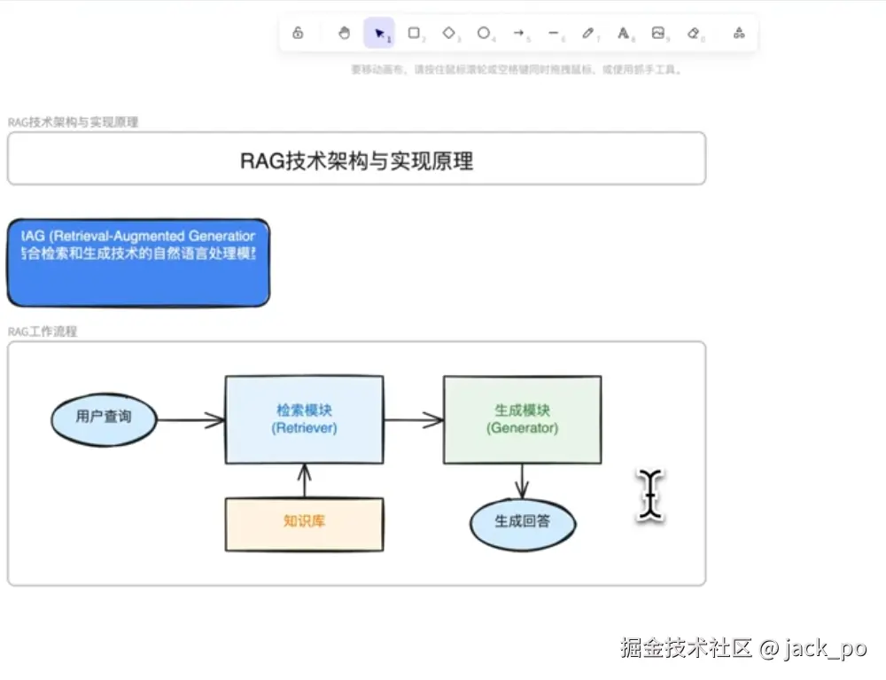
Task: Select the 用户查询 ellipse shape
Action: [103, 419]
